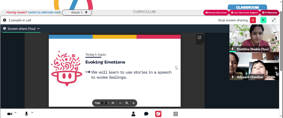Click mic icon on Pratibha Shukla tile
The width and height of the screenshot is (283, 118).
pos(232,49)
